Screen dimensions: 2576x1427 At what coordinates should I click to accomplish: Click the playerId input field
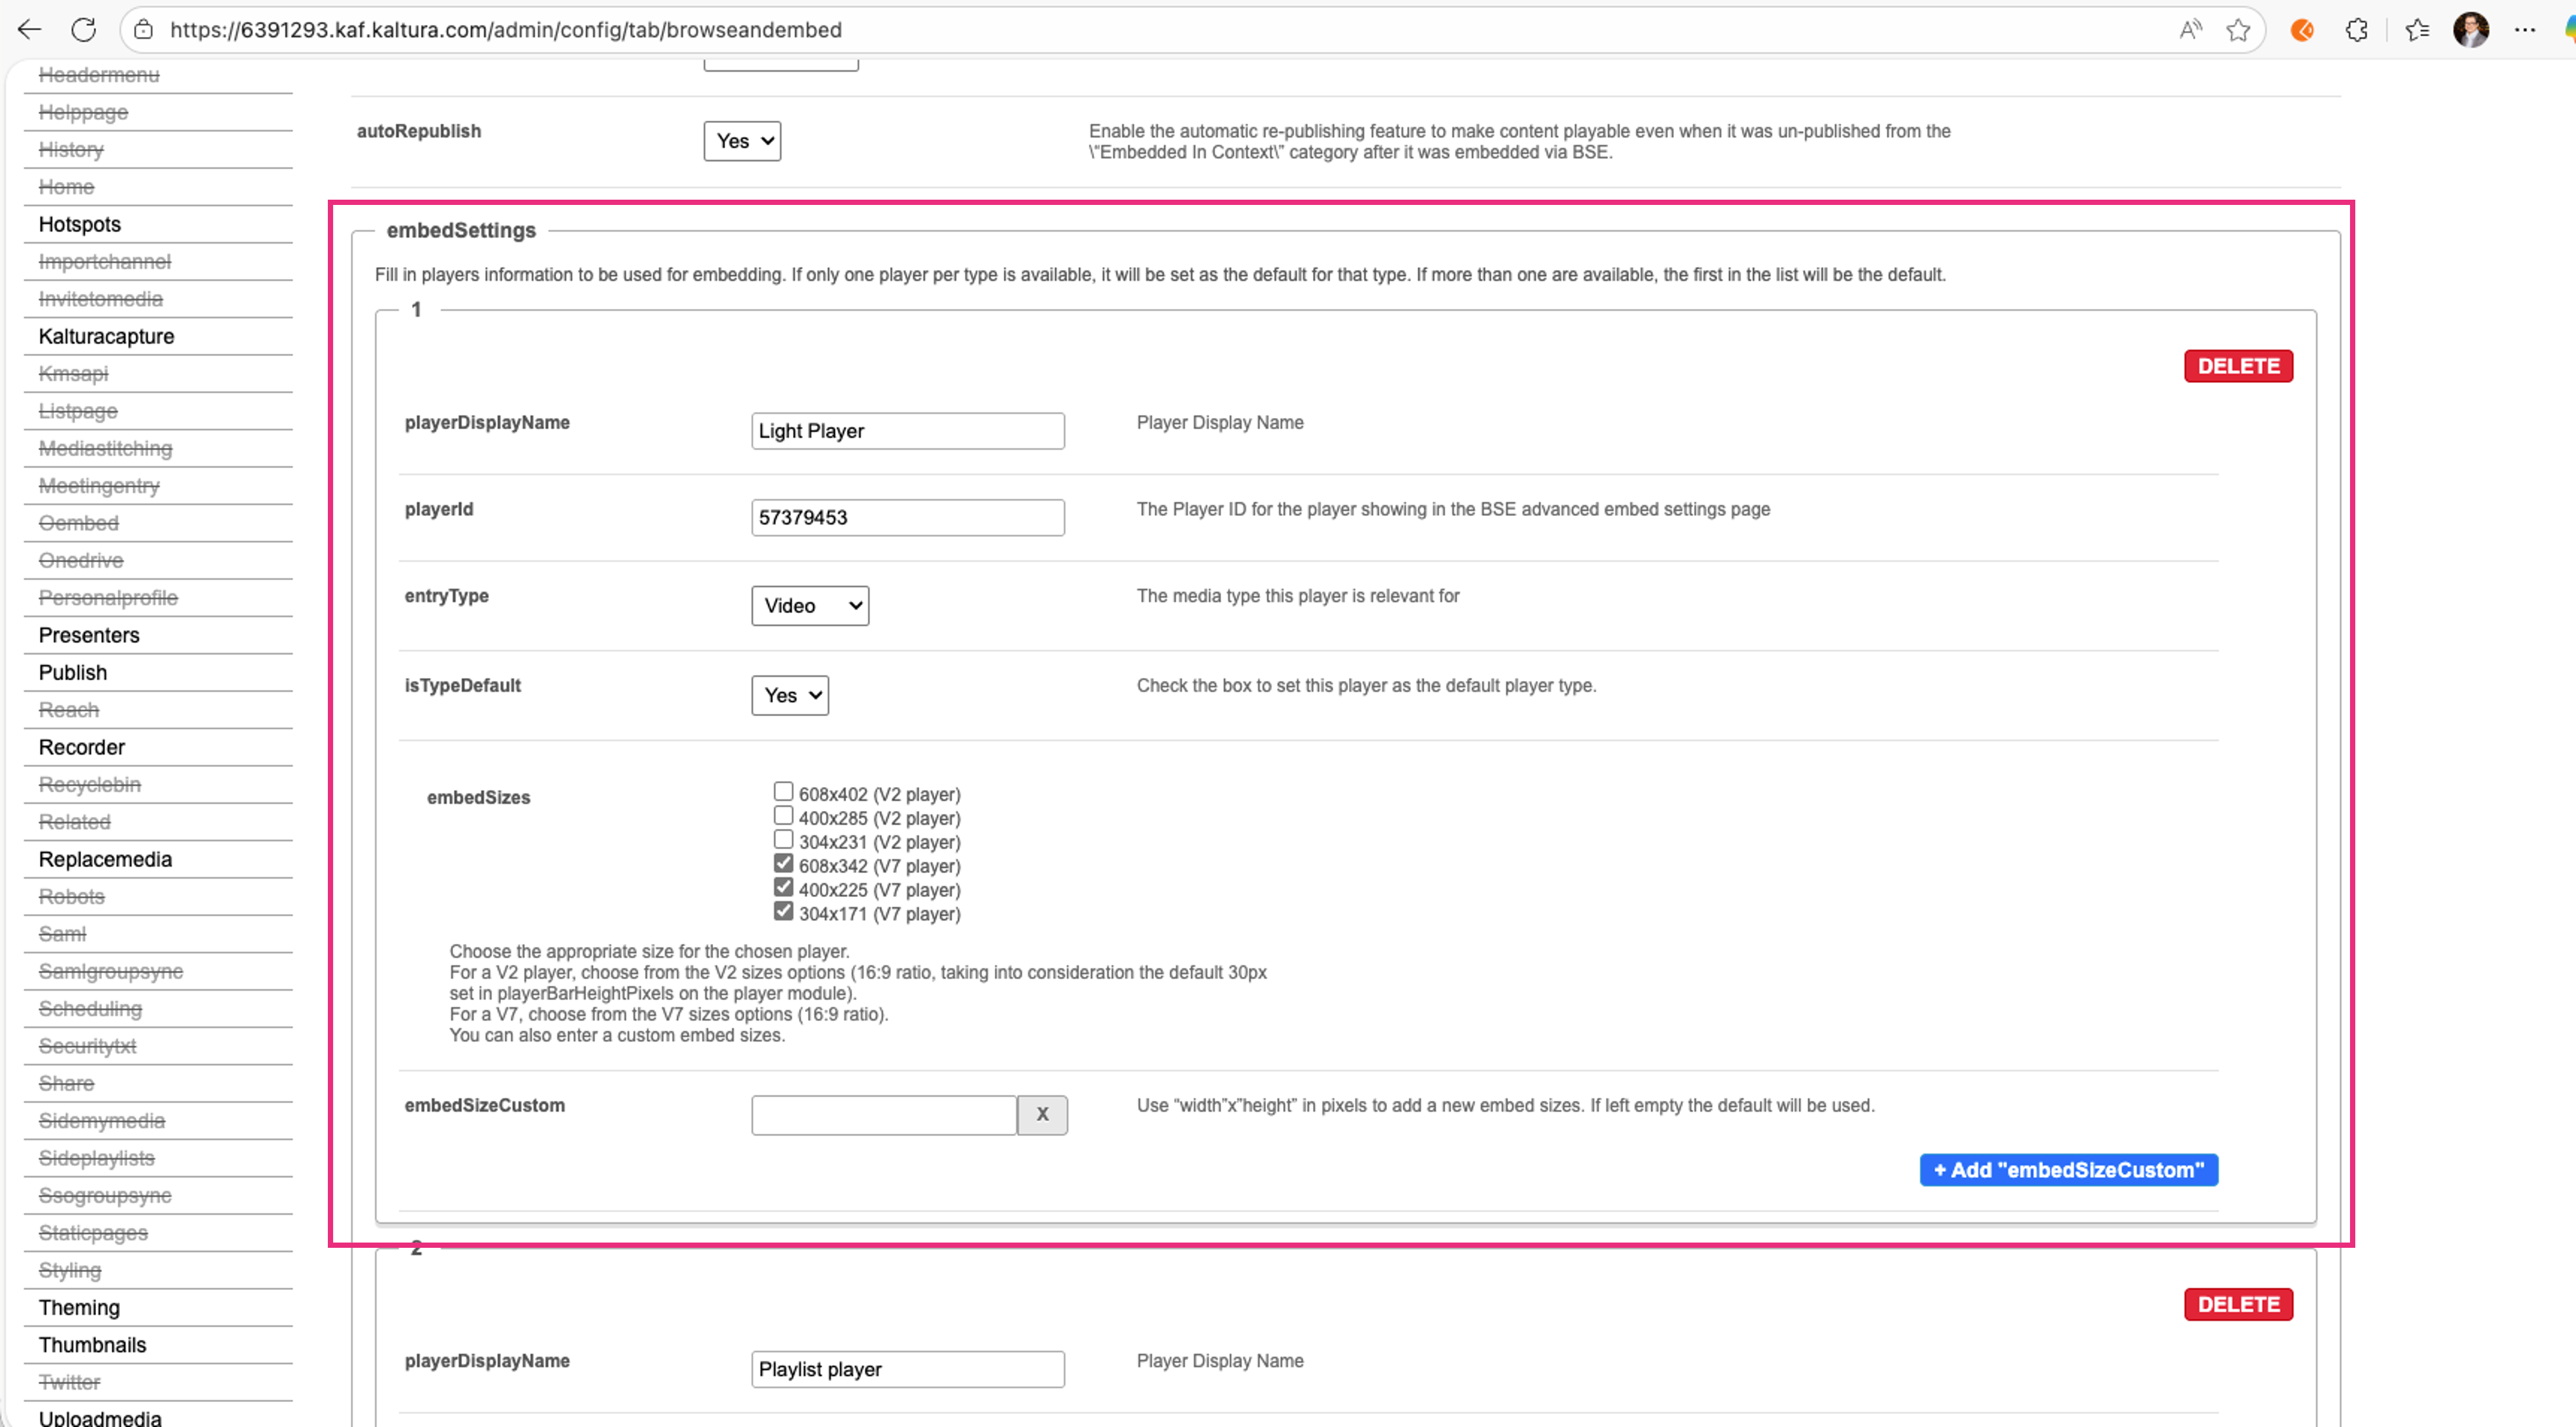click(907, 518)
